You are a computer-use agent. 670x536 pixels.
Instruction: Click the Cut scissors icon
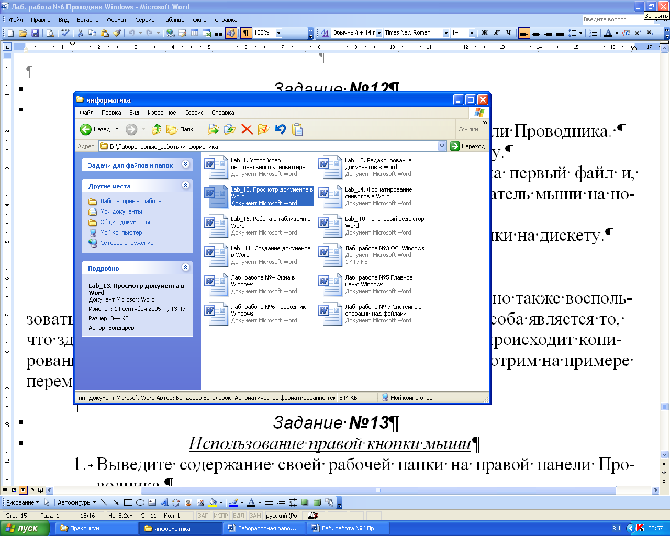81,33
